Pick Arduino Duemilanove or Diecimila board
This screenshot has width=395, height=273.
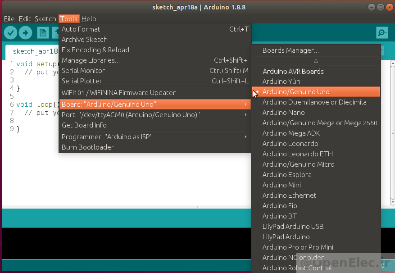(x=316, y=102)
